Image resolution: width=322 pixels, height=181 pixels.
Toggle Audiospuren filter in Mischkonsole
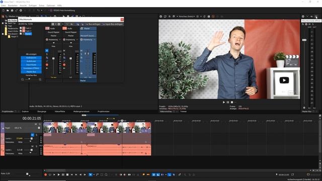point(31,58)
